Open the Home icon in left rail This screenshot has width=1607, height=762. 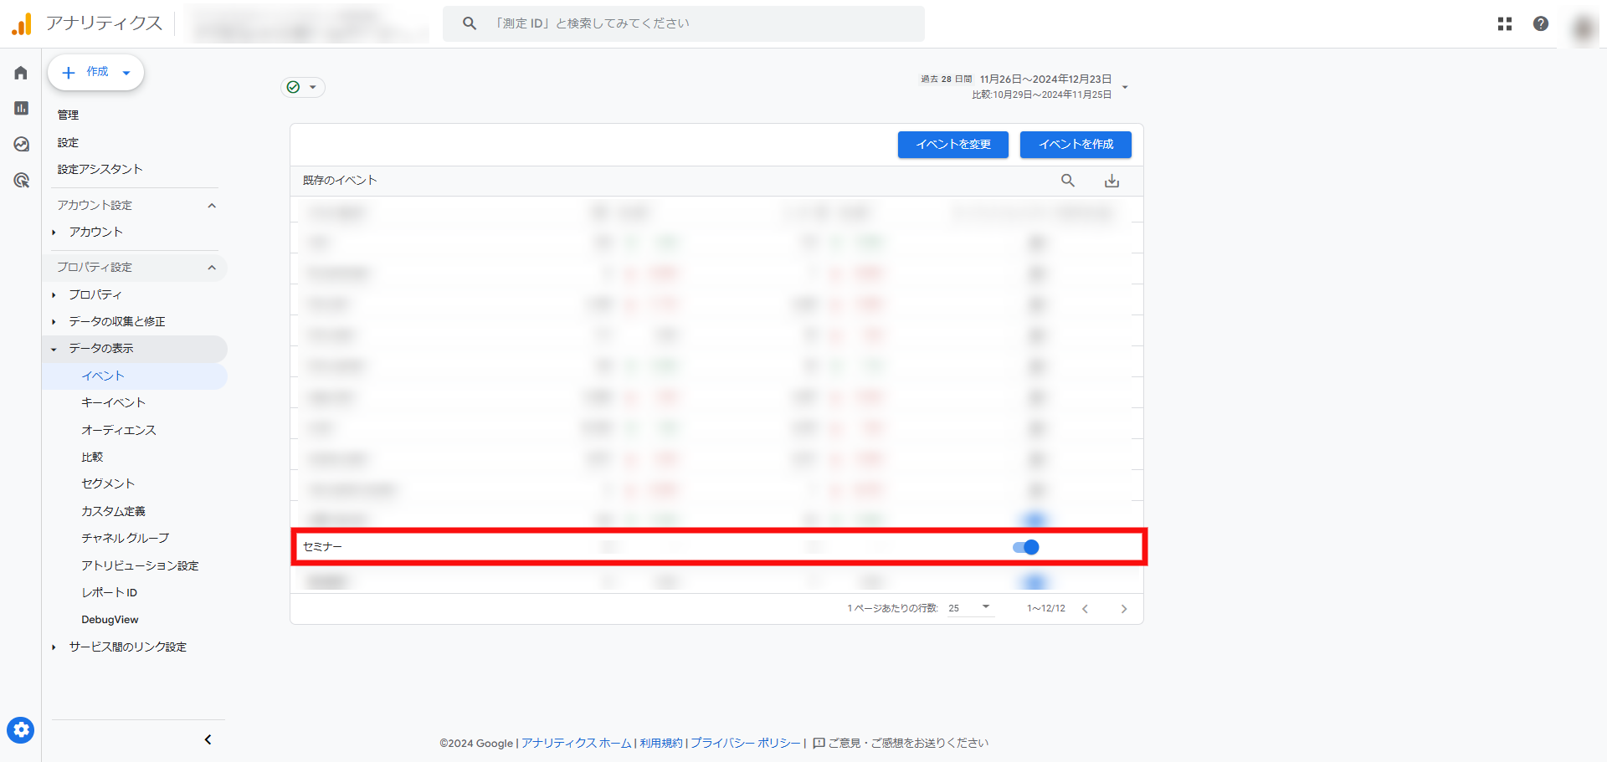click(21, 73)
